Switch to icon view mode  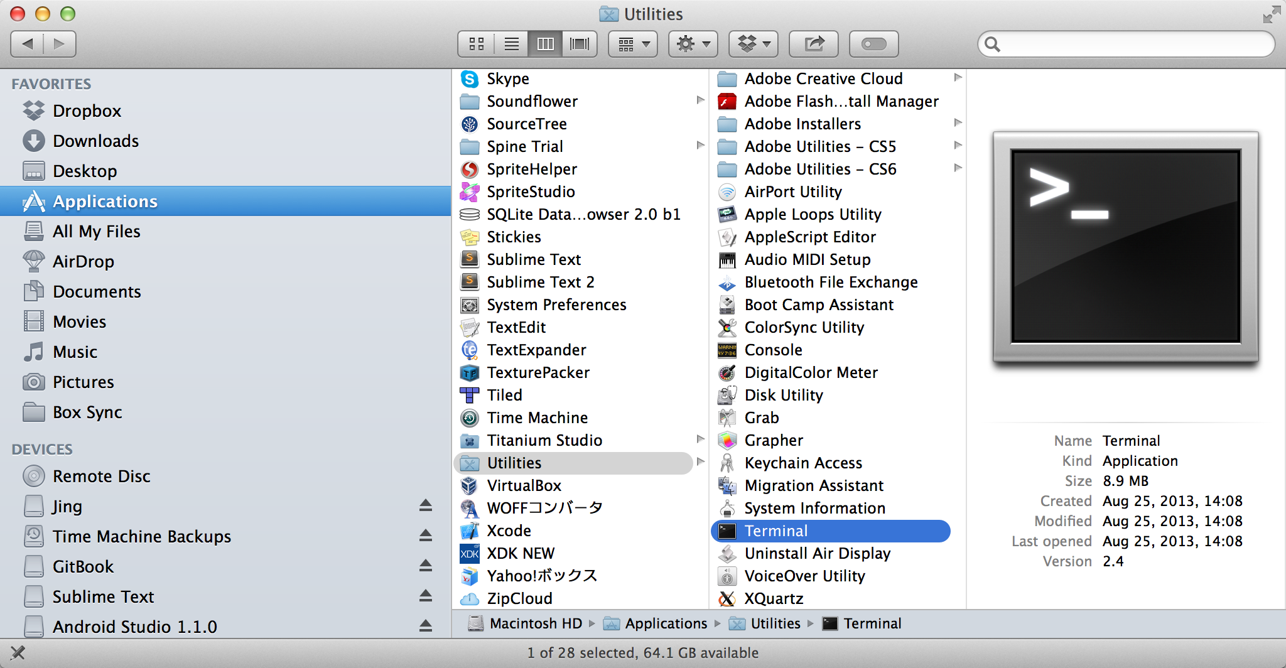point(477,44)
